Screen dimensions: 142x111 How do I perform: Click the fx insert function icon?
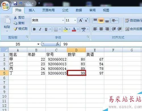tap(57, 44)
